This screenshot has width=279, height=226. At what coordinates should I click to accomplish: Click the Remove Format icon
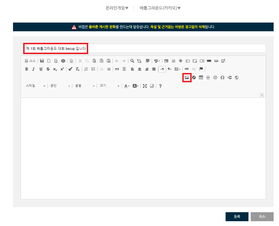point(77,69)
